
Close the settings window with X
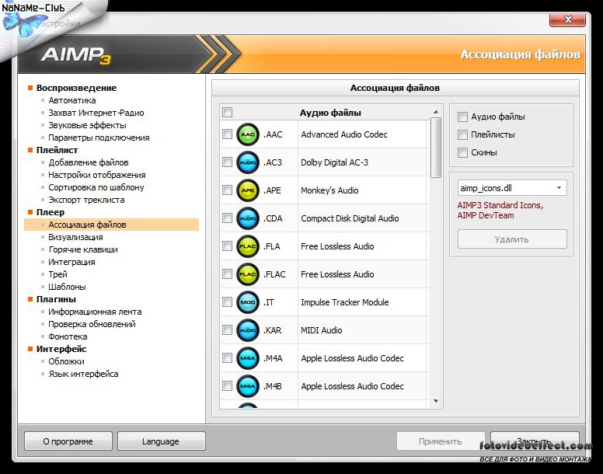[x=567, y=19]
